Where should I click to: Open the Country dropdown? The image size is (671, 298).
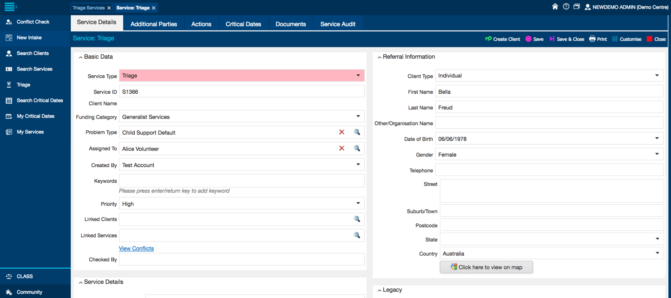point(657,253)
